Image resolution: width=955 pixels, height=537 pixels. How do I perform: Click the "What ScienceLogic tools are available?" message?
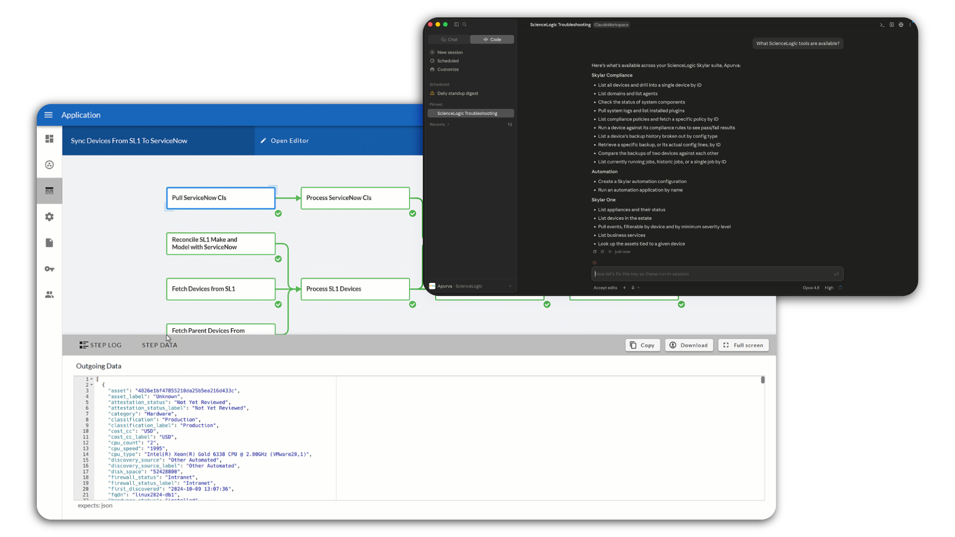[x=798, y=43]
